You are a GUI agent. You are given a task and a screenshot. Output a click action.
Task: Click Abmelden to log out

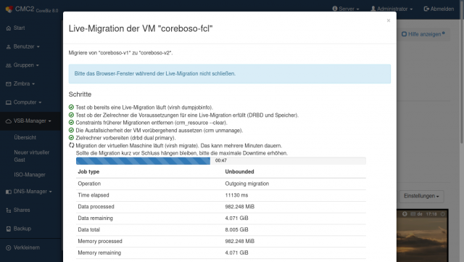coord(439,9)
